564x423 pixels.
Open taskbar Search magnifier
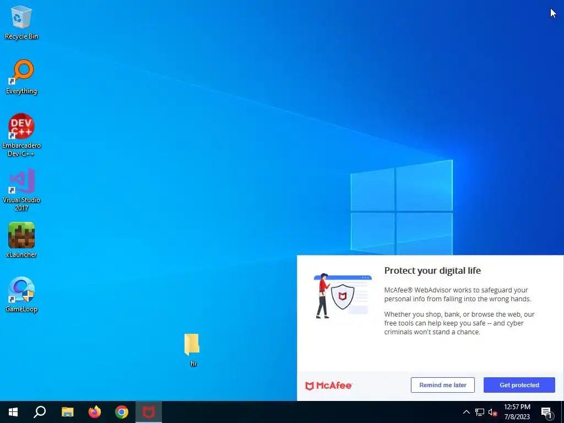(x=40, y=412)
